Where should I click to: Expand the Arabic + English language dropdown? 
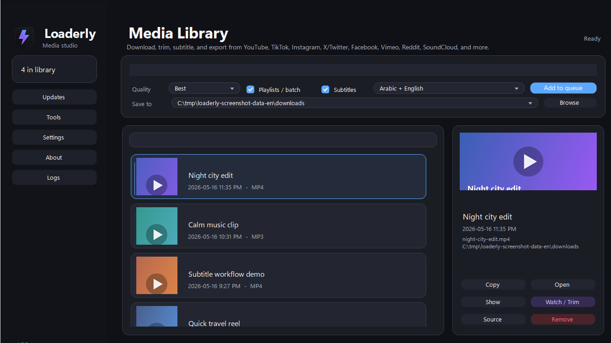click(x=449, y=88)
